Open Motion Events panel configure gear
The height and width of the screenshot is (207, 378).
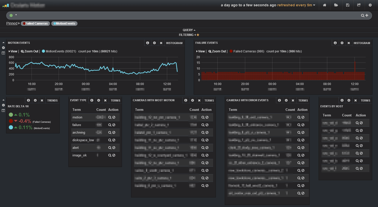pyautogui.click(x=154, y=43)
